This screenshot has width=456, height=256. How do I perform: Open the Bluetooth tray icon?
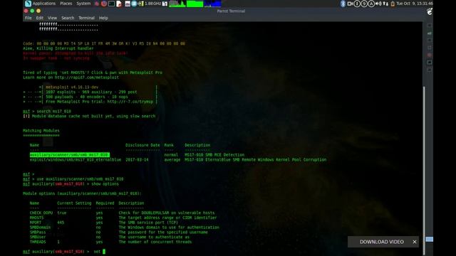[x=343, y=4]
